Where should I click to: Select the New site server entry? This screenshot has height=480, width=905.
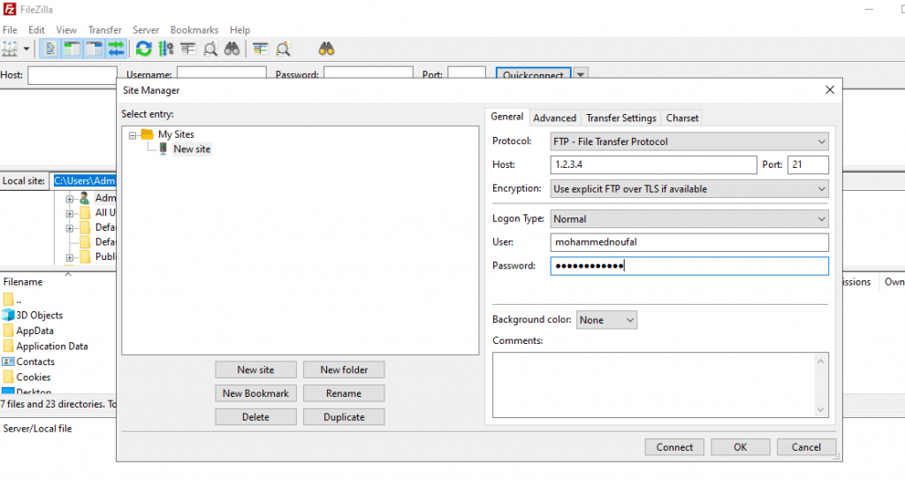click(191, 149)
